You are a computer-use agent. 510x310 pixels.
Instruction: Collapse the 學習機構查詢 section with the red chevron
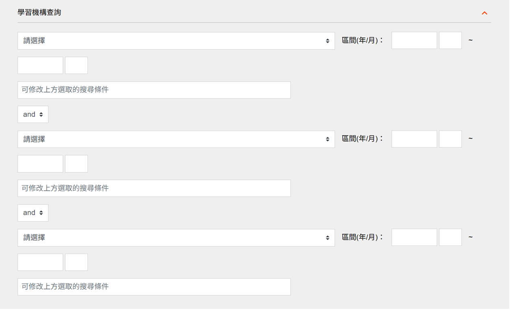point(484,13)
